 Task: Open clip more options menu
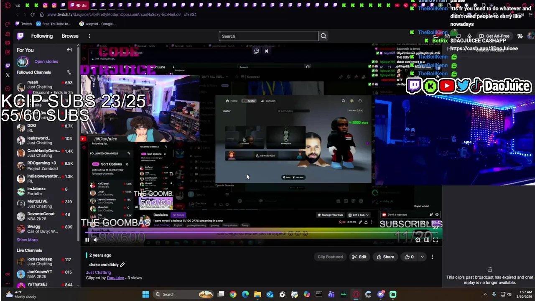pos(432,257)
